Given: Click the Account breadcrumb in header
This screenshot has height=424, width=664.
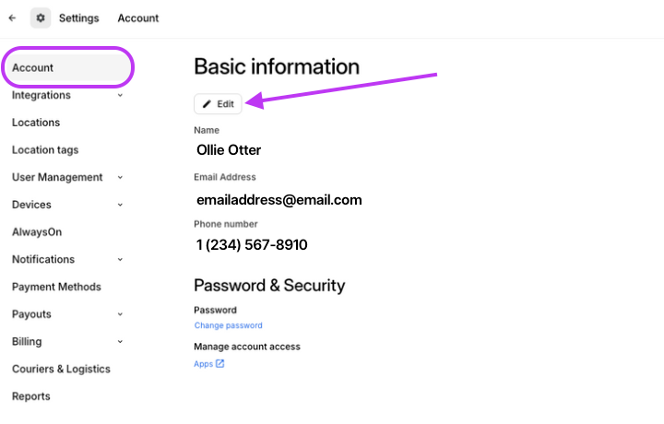Looking at the screenshot, I should [138, 18].
